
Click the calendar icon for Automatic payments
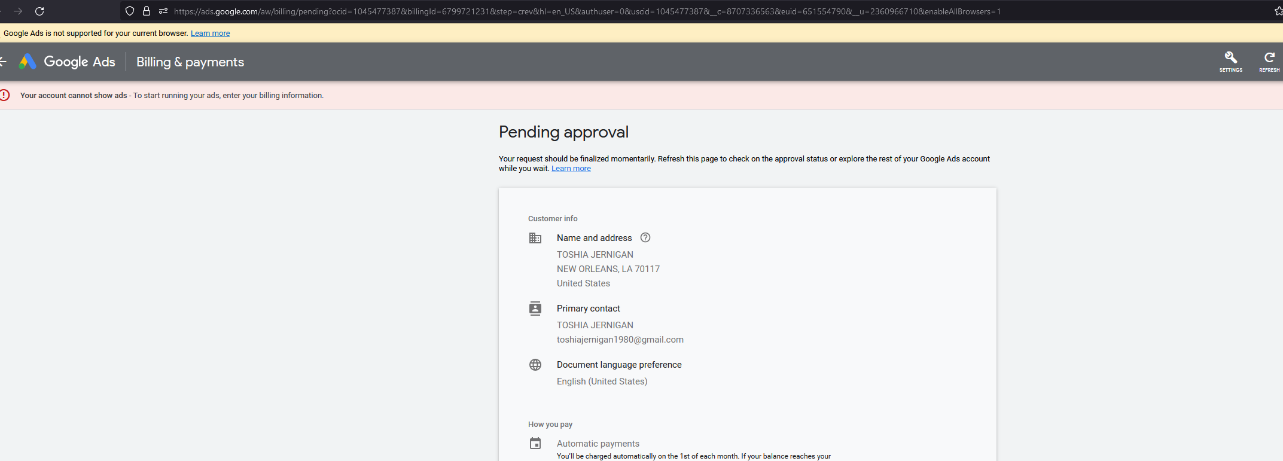(x=535, y=444)
